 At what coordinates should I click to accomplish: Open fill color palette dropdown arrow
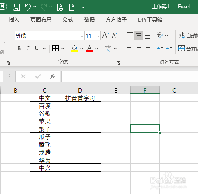tap(81, 49)
